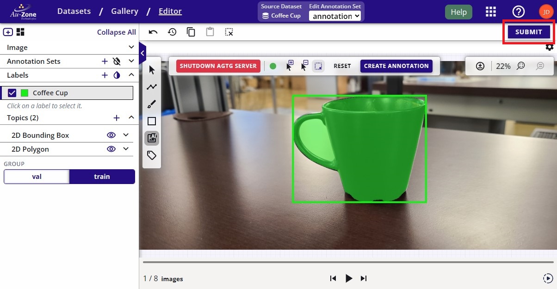Expand the Image section
The height and width of the screenshot is (289, 557).
[x=131, y=47]
